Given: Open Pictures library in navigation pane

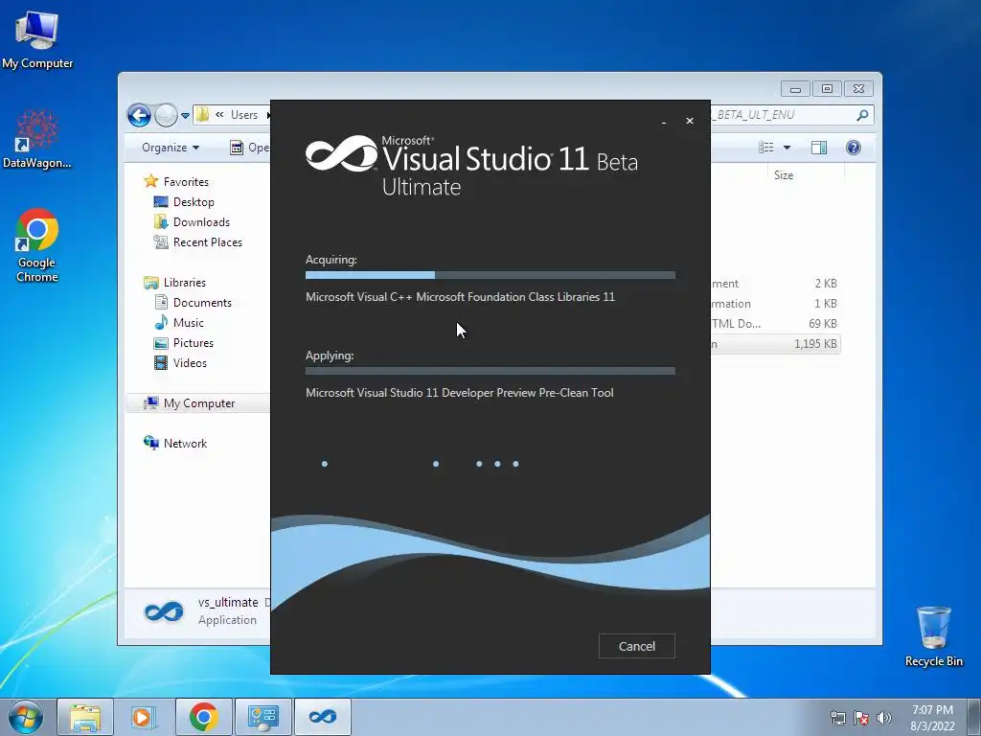Looking at the screenshot, I should coord(194,343).
